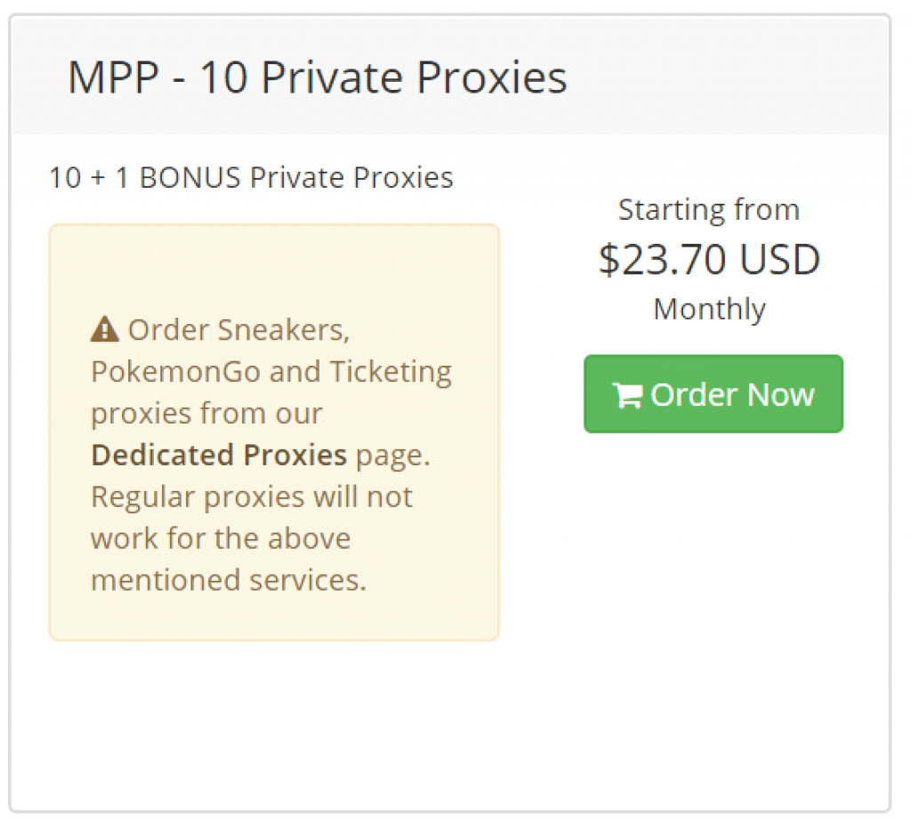
Task: Select the Starting from label
Action: click(708, 209)
